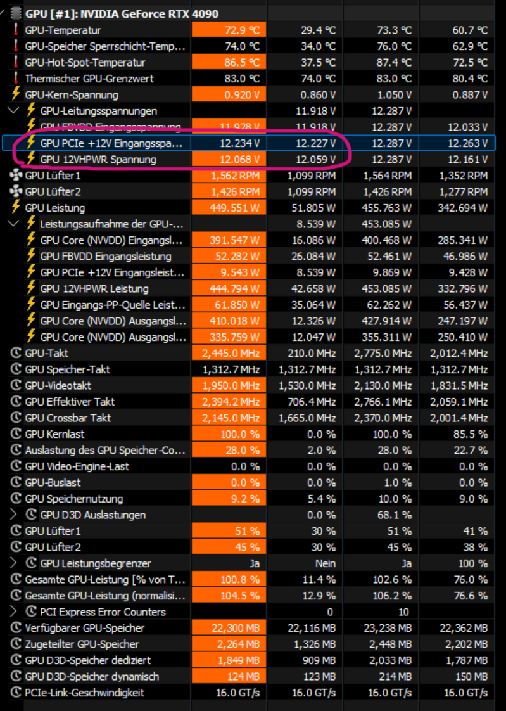Click the clock icon of GPU Video-Engine-Last
Viewport: 506px width, 711px height.
(16, 466)
